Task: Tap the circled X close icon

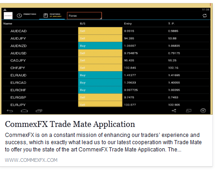Action: pos(203,111)
